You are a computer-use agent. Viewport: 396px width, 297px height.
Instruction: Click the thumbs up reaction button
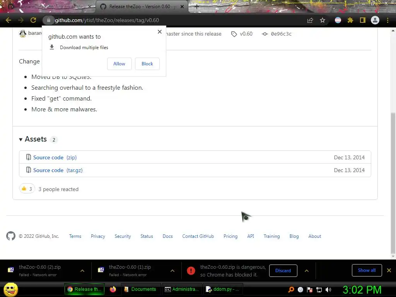point(27,189)
